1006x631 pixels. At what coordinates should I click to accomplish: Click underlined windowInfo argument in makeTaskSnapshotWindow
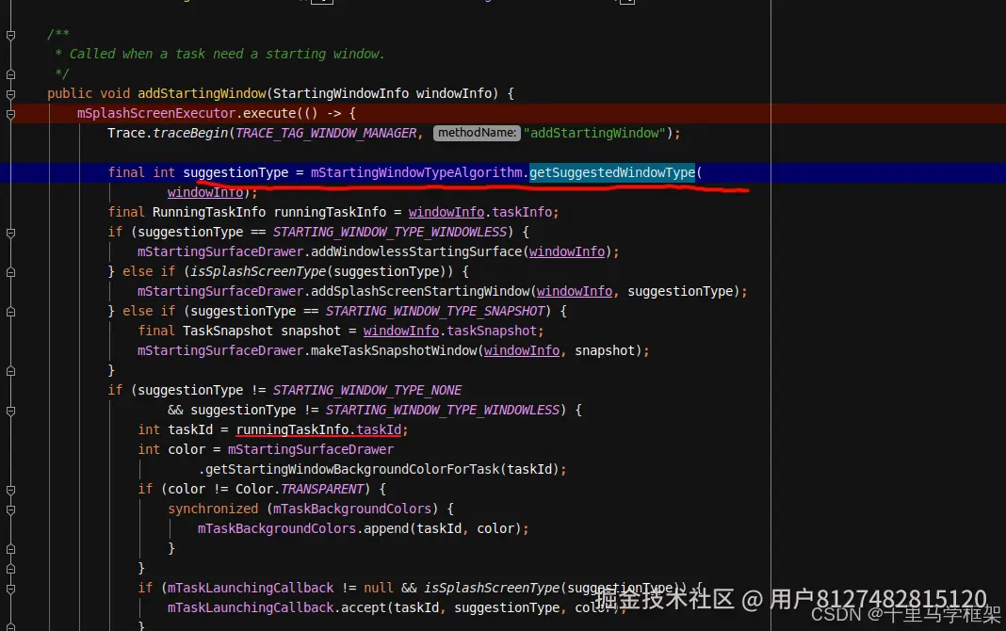(x=522, y=350)
